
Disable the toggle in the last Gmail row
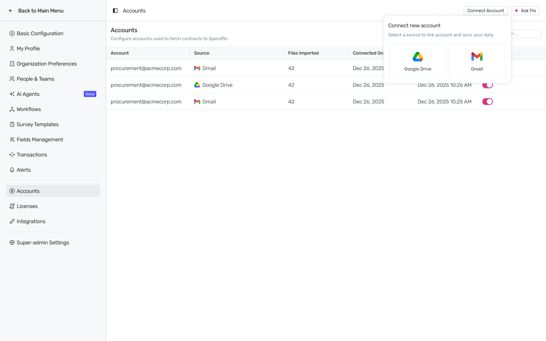pos(487,102)
